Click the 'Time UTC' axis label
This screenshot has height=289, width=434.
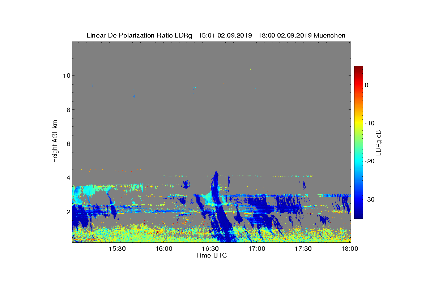click(212, 255)
